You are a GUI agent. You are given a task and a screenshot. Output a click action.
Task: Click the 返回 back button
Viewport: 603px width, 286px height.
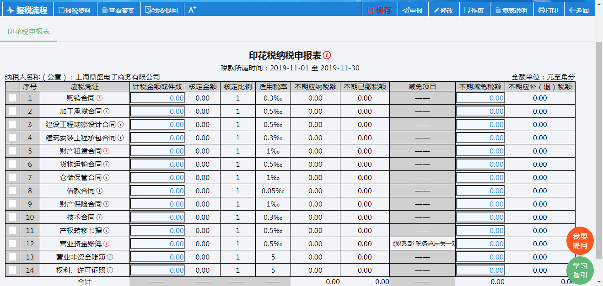579,10
